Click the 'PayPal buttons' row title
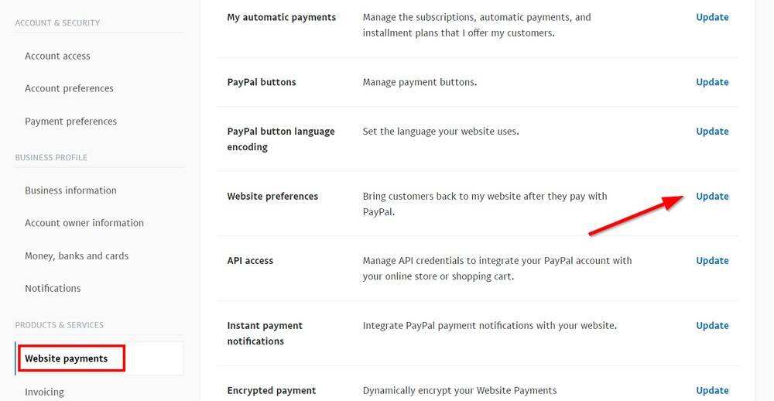Viewport: 774px width, 401px height. coord(262,82)
